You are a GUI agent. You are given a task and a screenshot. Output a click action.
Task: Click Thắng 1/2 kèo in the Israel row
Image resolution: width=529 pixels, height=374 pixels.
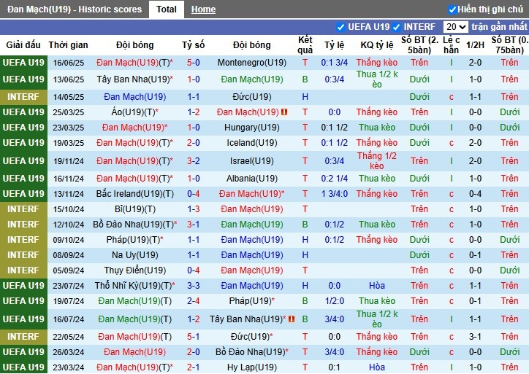pos(377,161)
